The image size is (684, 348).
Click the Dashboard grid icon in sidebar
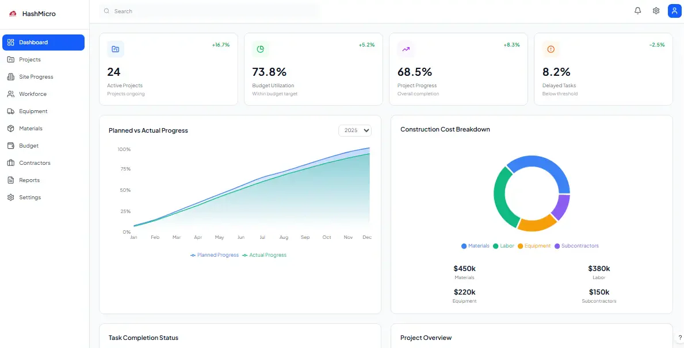[x=11, y=42]
